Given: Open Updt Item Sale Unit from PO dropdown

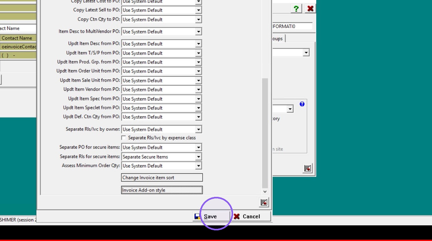Looking at the screenshot, I should click(x=198, y=80).
